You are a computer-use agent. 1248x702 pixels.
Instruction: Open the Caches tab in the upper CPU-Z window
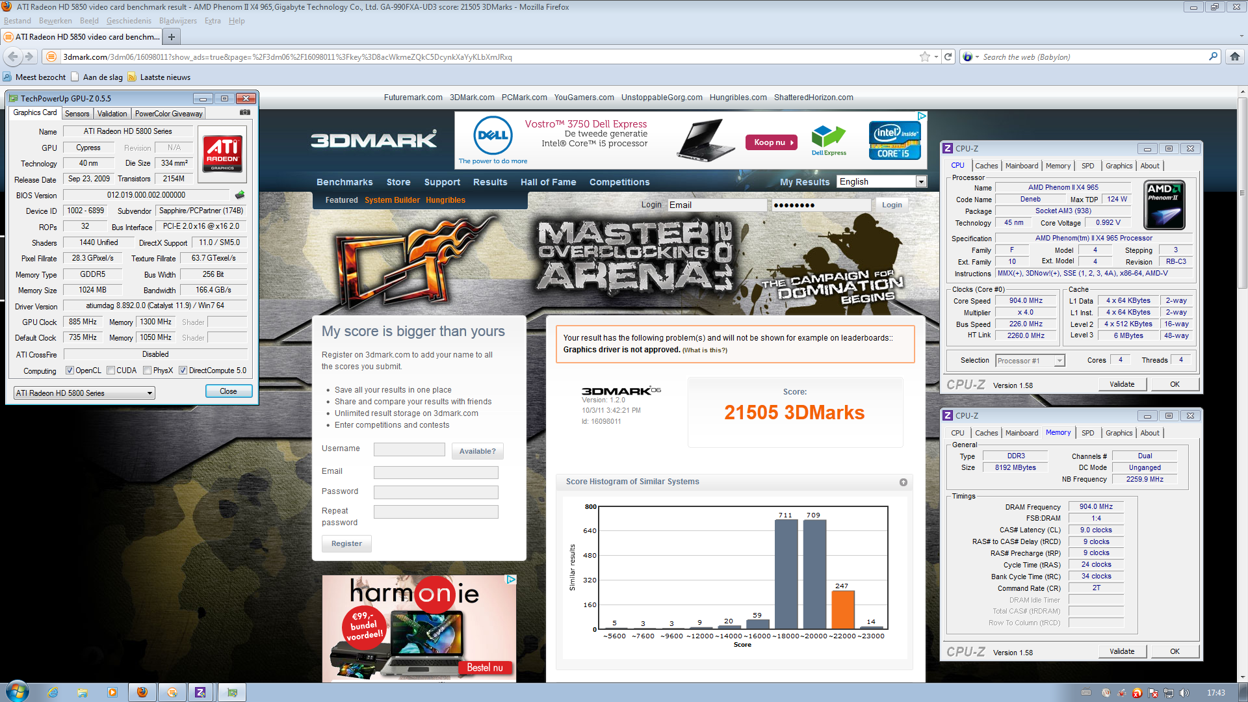986,166
